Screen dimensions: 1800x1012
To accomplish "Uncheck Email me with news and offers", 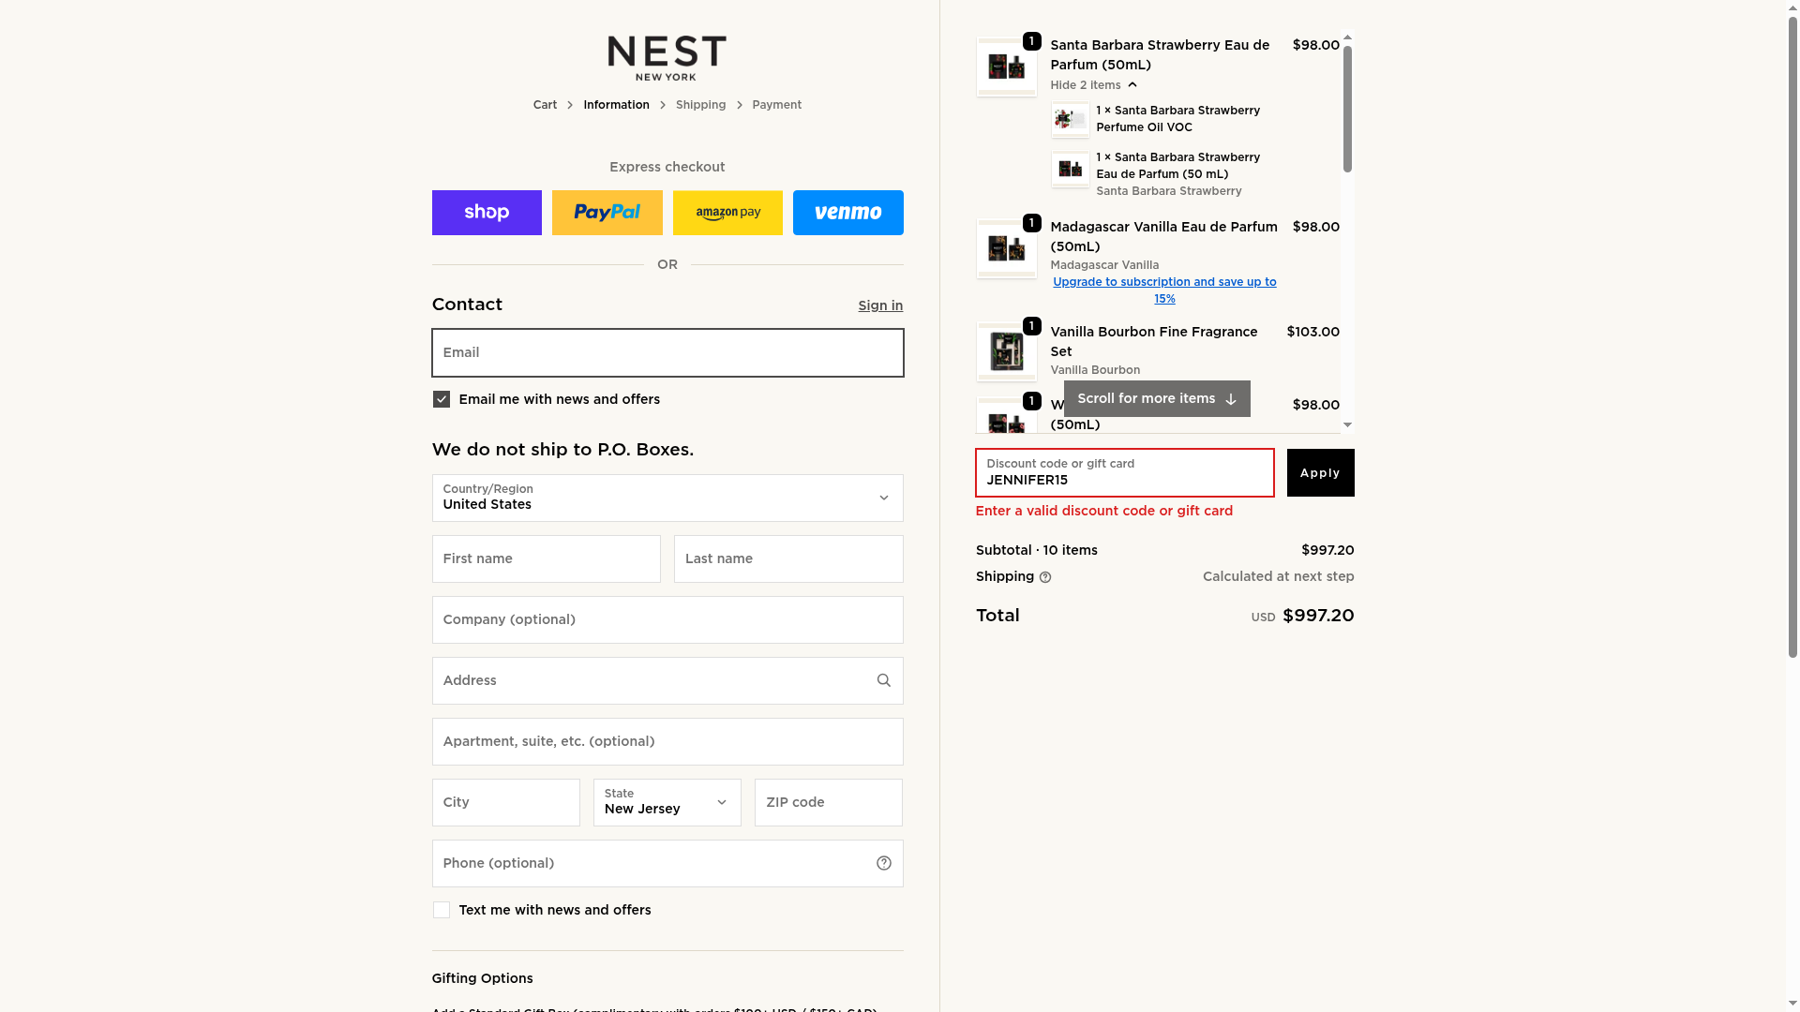I will [442, 399].
